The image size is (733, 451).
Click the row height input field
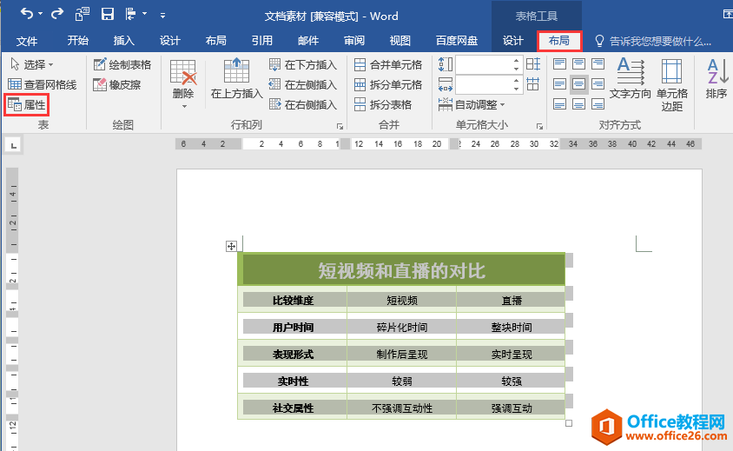coord(484,65)
